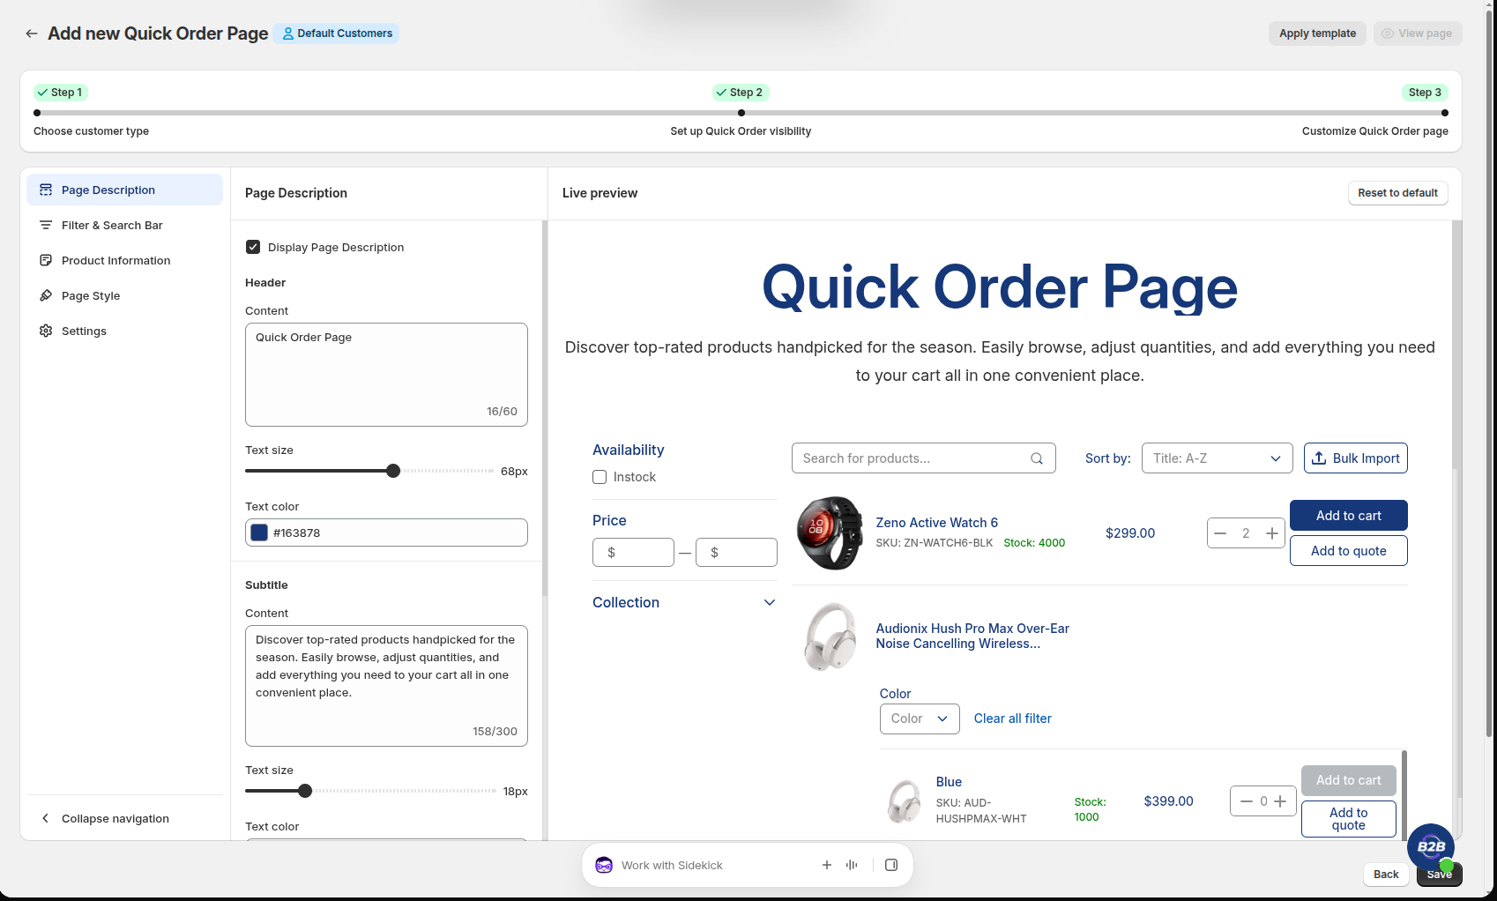Click Clear all filter link
This screenshot has width=1497, height=901.
click(x=1012, y=719)
